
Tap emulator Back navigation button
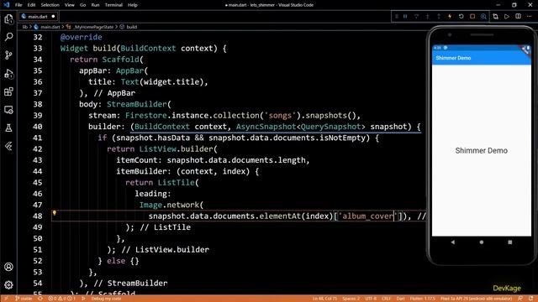point(453,242)
